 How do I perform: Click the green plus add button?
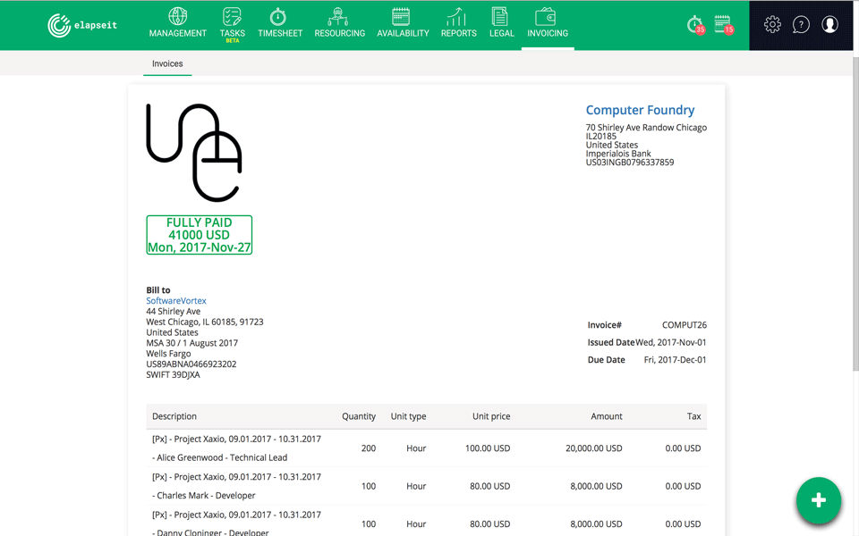(x=819, y=500)
